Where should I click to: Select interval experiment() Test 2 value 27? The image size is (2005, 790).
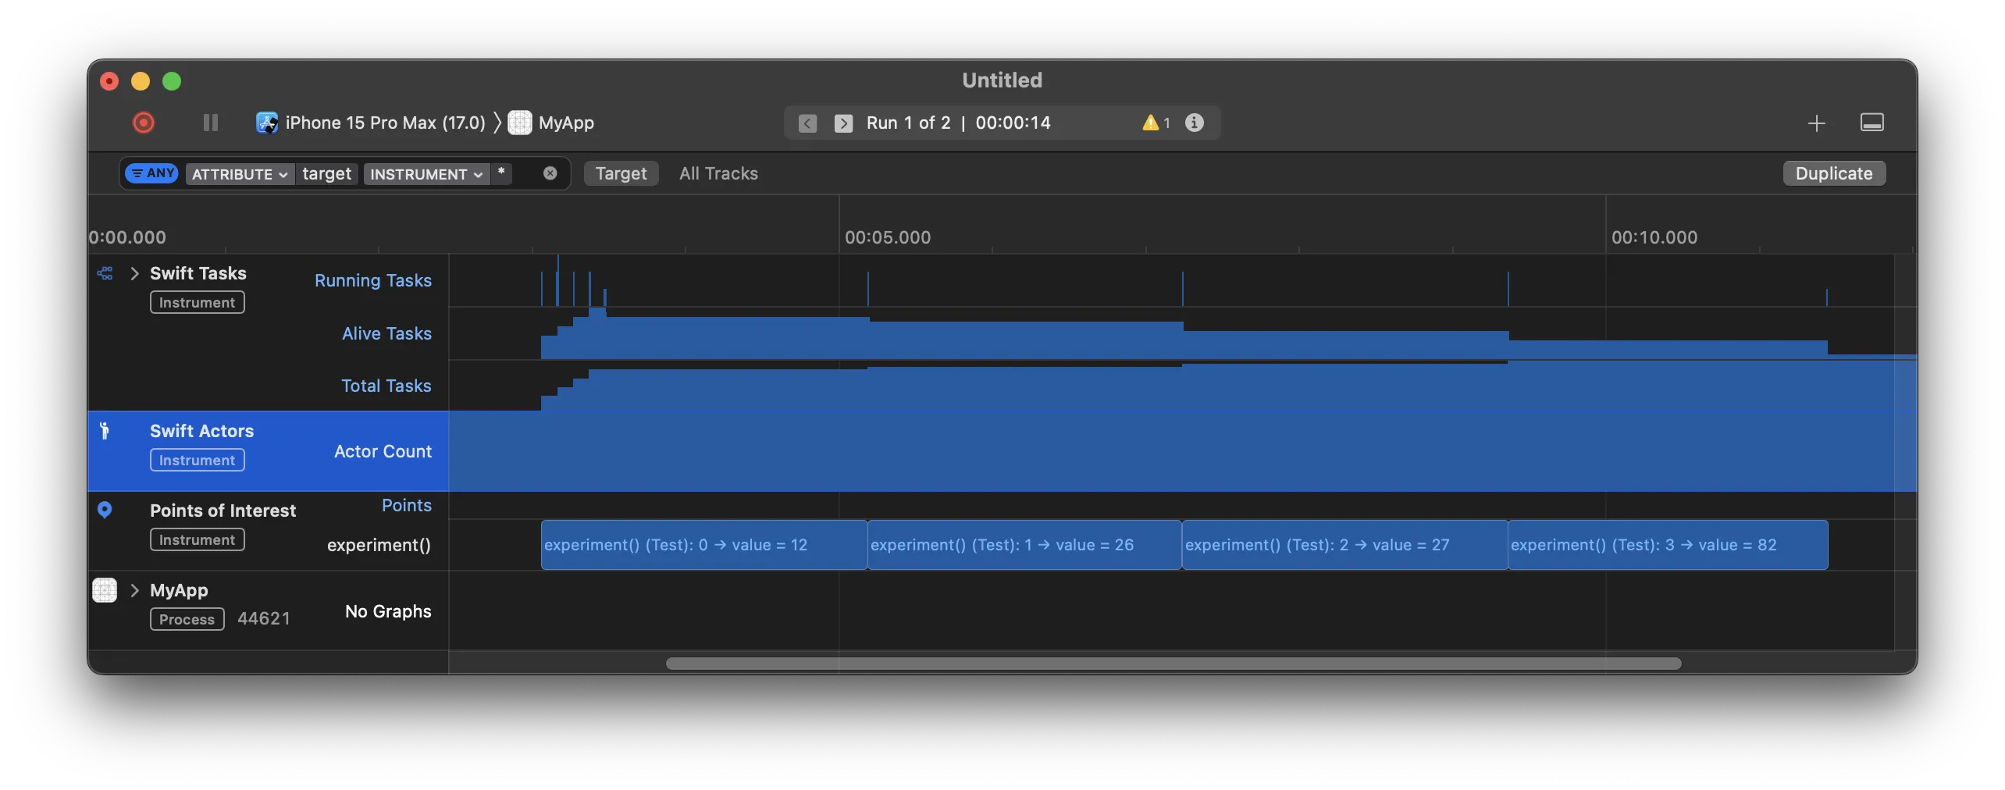click(x=1344, y=545)
